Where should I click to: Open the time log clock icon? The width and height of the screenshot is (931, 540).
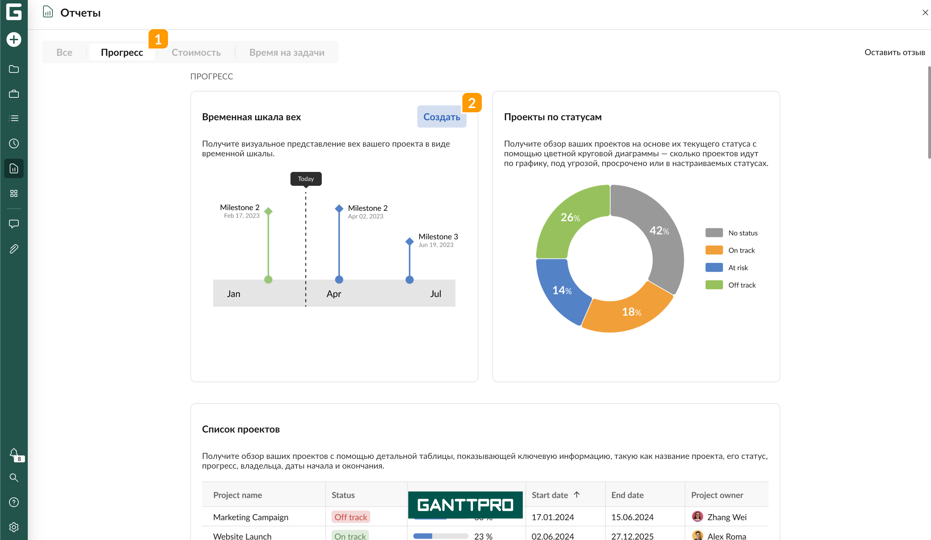[14, 143]
